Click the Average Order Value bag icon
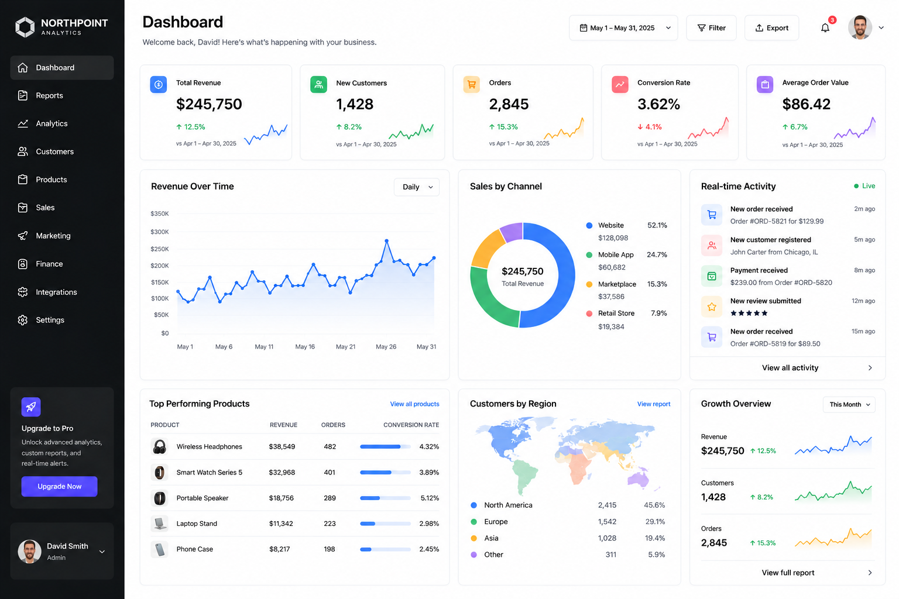This screenshot has width=899, height=599. (x=765, y=84)
